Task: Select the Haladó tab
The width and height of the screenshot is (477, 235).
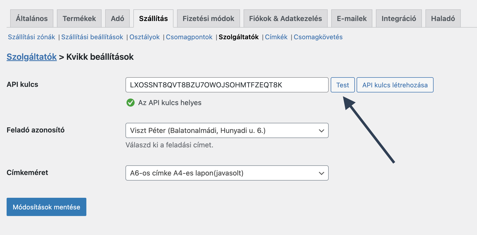Action: click(443, 18)
